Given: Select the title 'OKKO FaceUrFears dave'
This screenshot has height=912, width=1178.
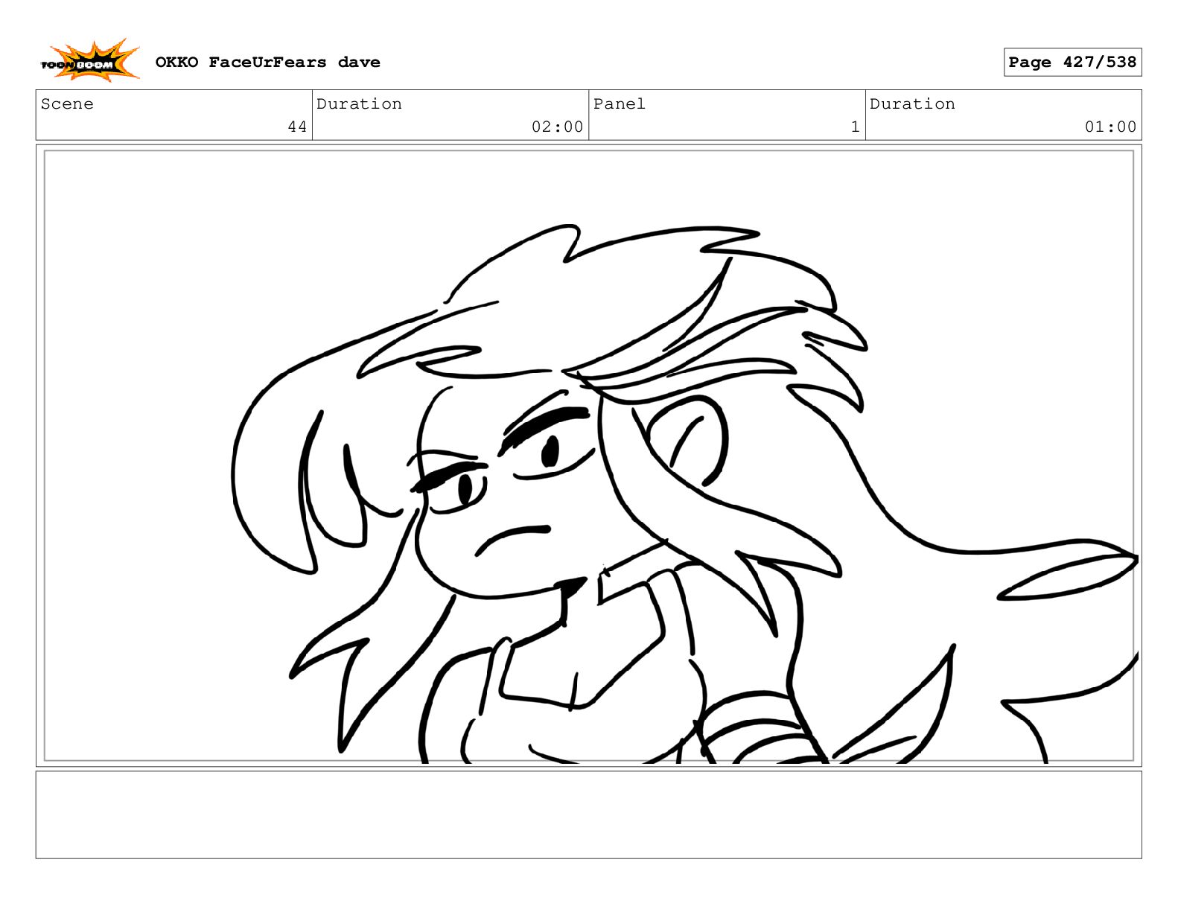Looking at the screenshot, I should coord(267,63).
